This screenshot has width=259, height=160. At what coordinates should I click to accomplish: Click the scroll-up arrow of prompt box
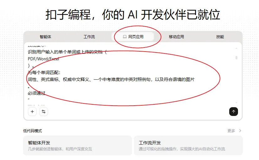(236, 48)
